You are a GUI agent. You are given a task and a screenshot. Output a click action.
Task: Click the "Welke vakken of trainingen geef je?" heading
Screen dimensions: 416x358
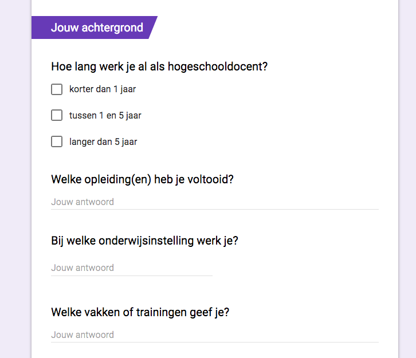point(140,312)
